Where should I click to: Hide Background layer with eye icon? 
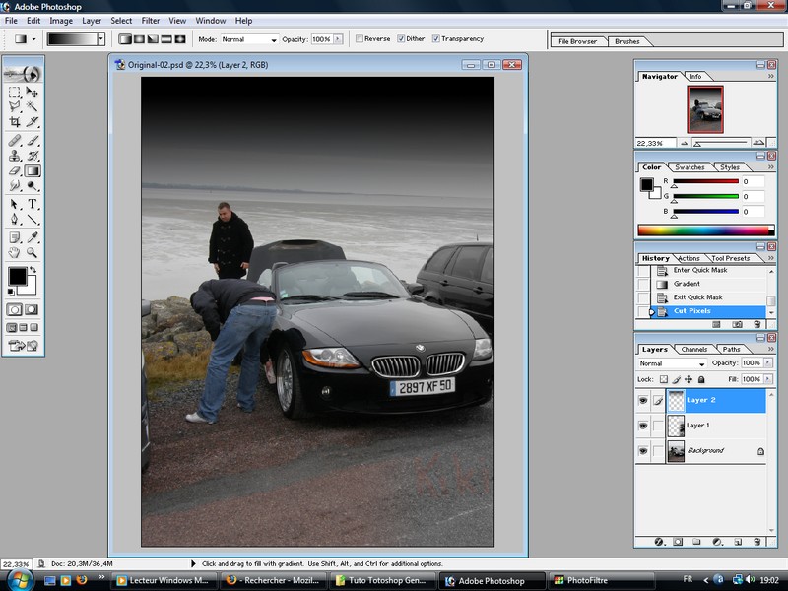[643, 451]
